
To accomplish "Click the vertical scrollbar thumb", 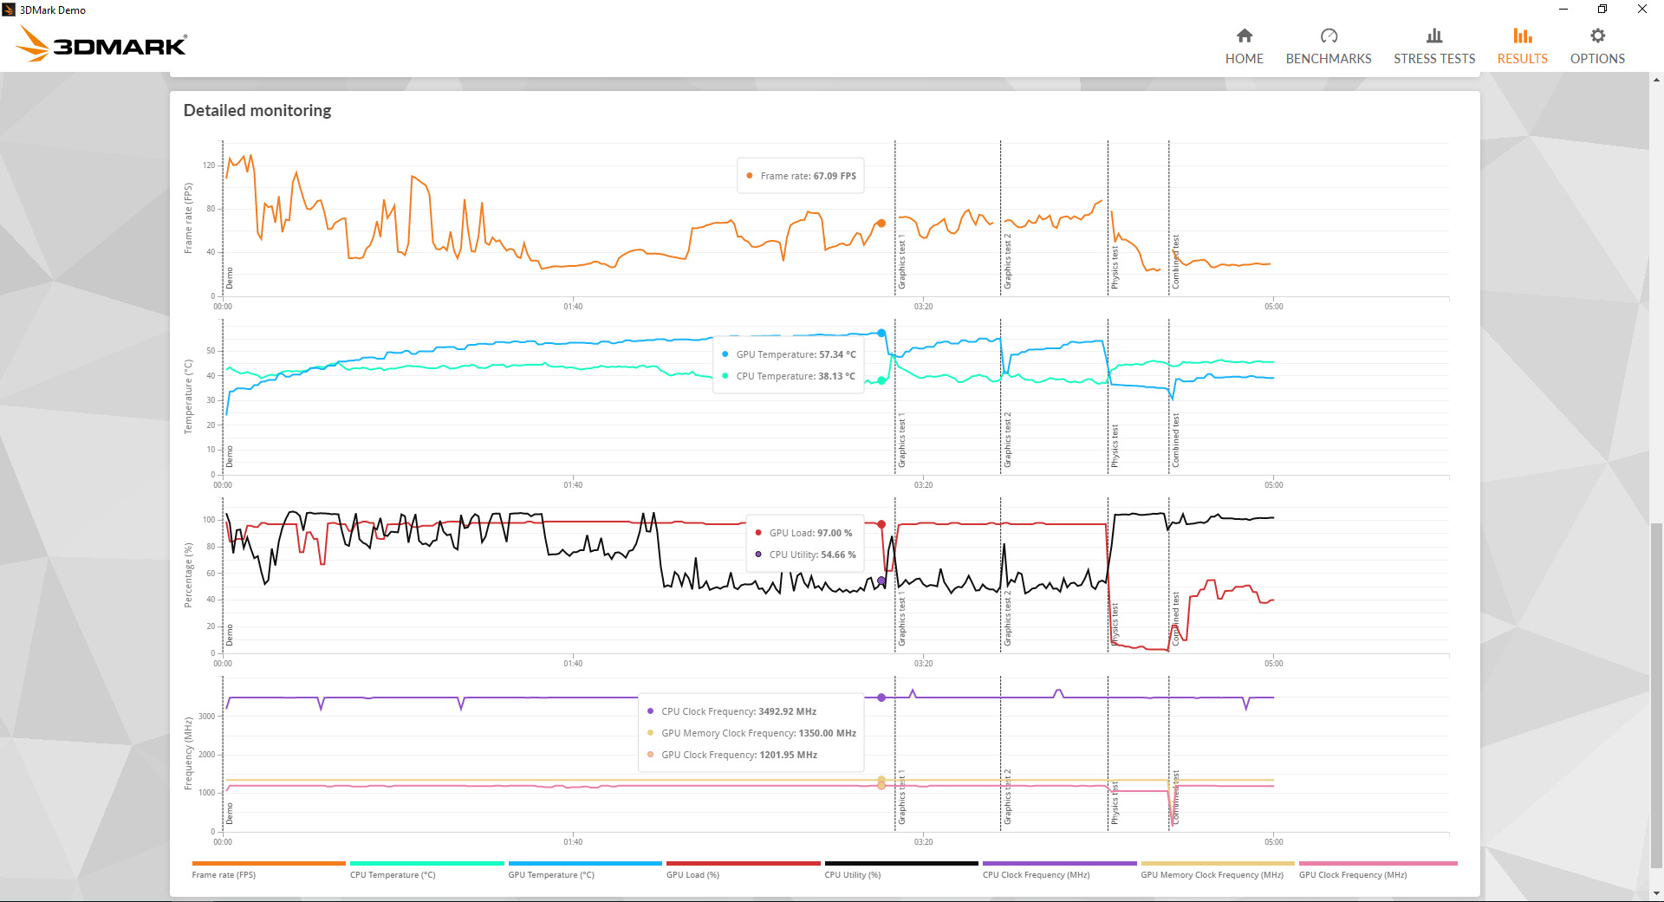I will [x=1656, y=695].
